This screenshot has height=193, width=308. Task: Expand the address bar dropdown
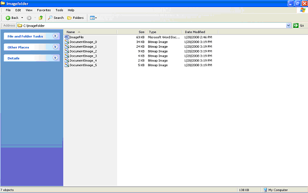[x=288, y=26]
